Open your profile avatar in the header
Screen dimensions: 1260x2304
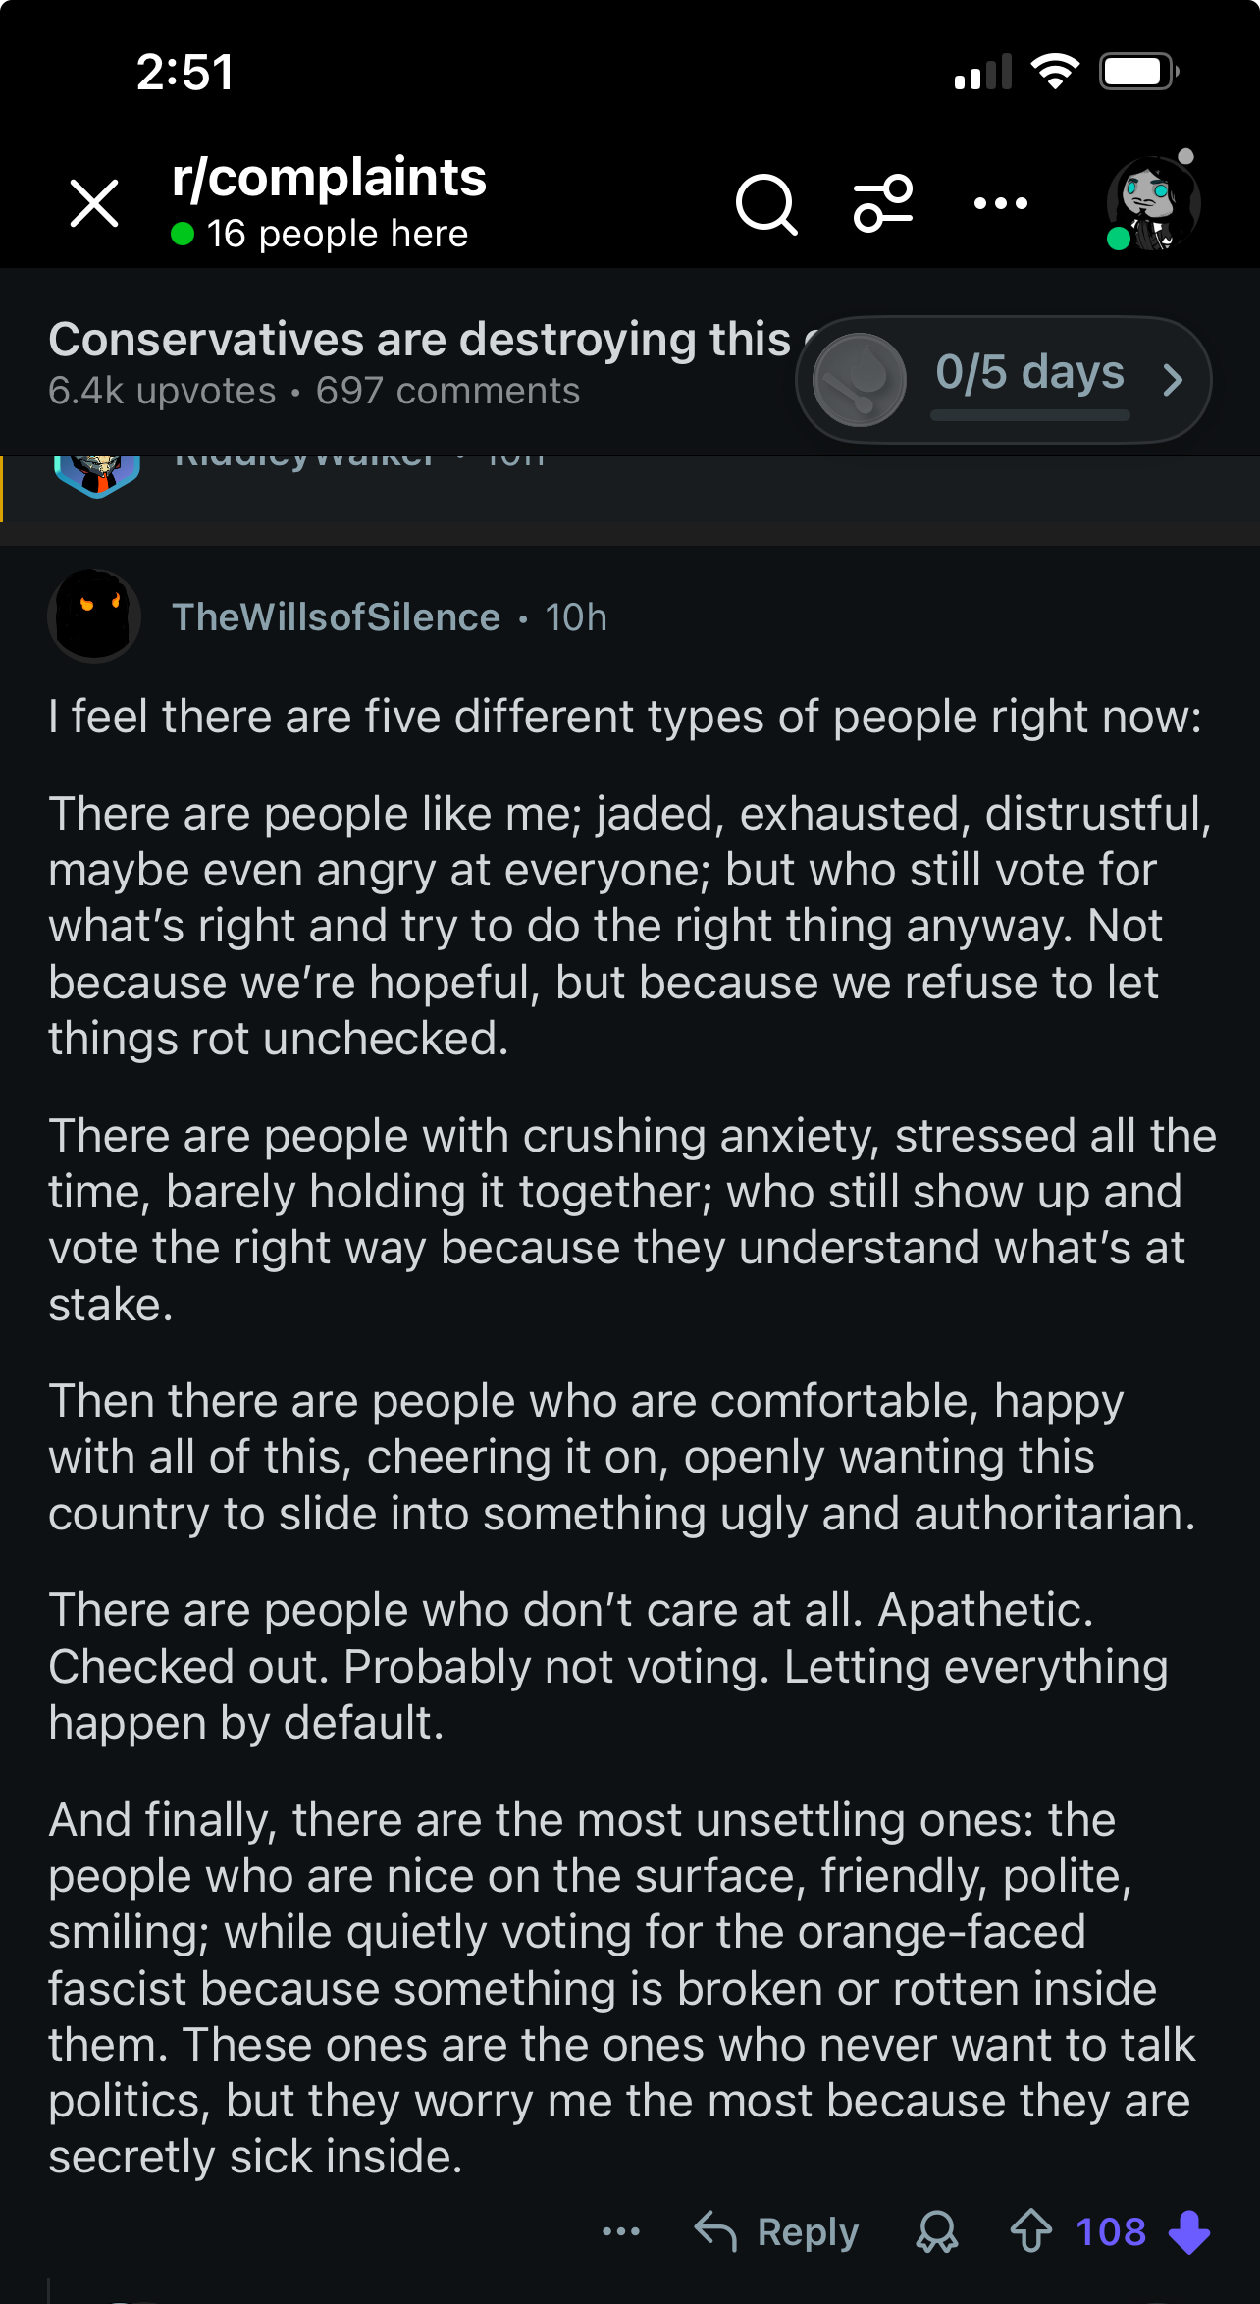pyautogui.click(x=1153, y=204)
